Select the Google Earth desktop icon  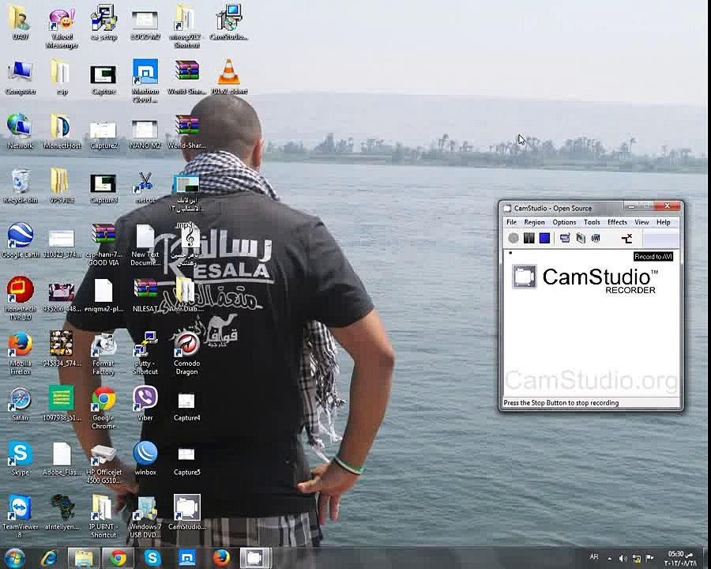(x=20, y=240)
